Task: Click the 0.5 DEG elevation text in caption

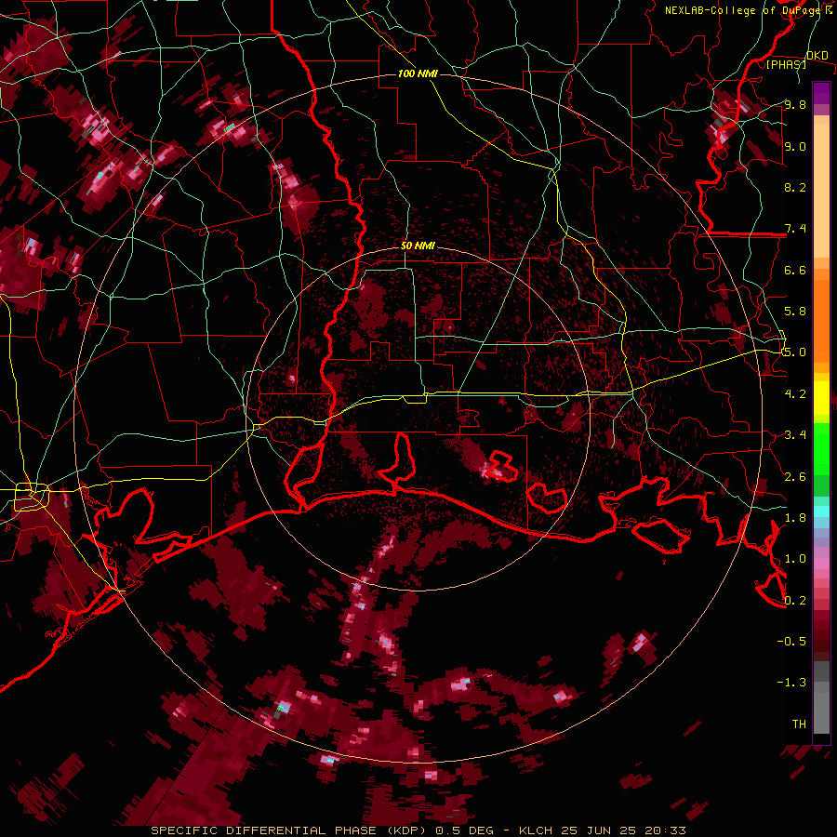Action: tap(464, 830)
